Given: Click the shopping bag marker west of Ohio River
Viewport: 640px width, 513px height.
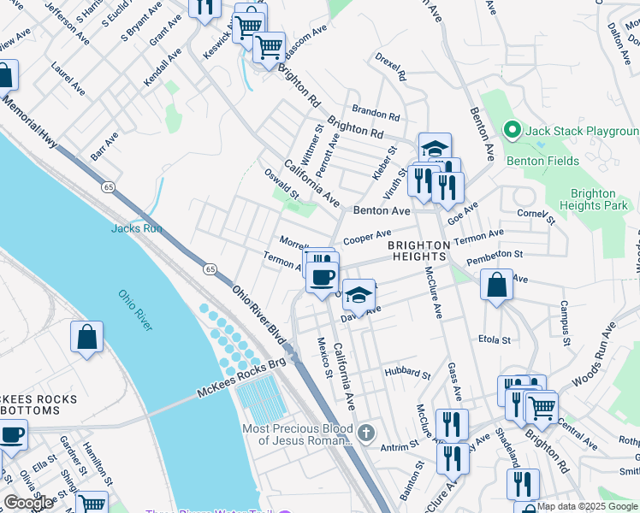Looking at the screenshot, I should coord(86,339).
